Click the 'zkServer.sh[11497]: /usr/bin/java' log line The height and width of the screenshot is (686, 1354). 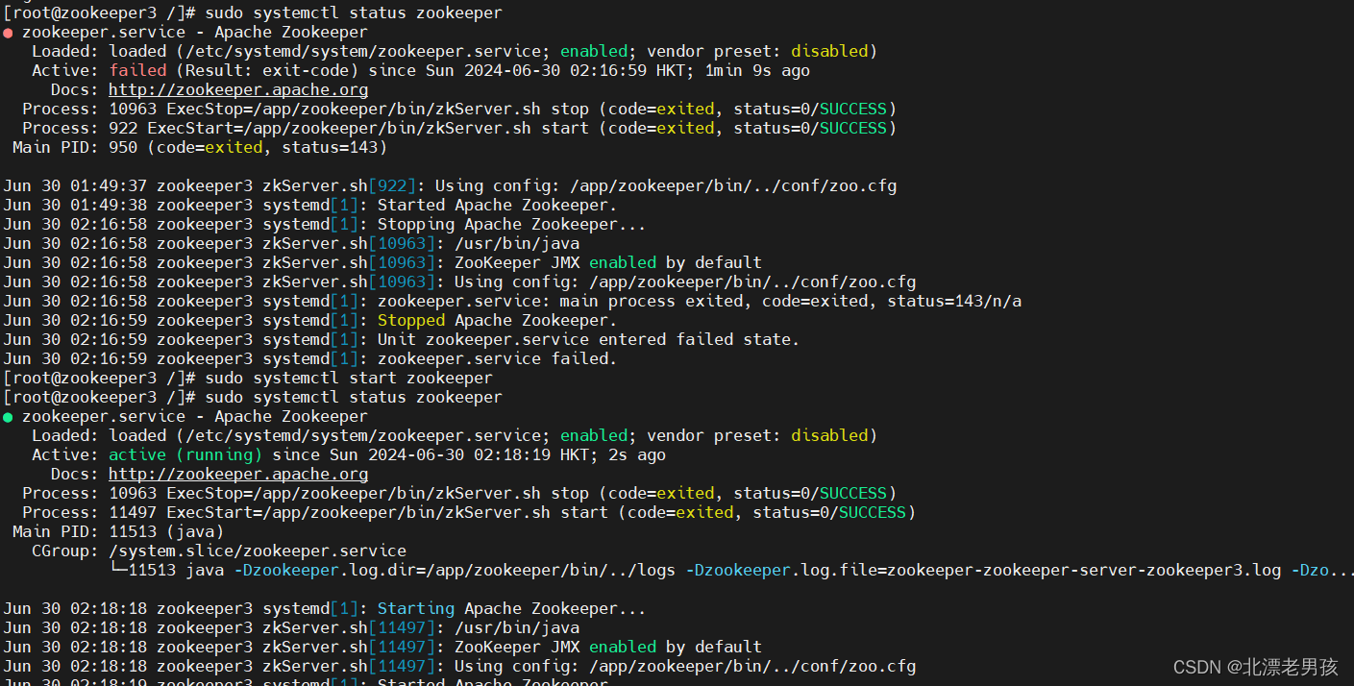point(291,627)
